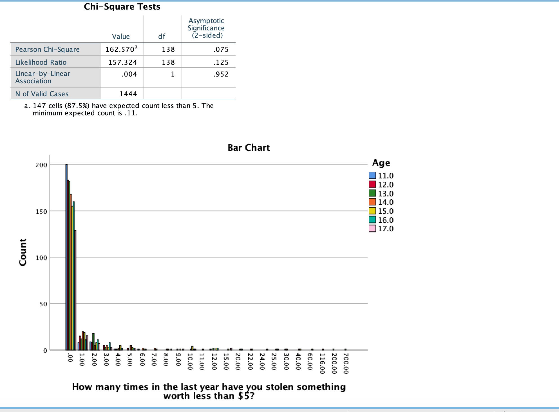
Task: Click the 200 y-axis tick label
Action: [x=41, y=165]
